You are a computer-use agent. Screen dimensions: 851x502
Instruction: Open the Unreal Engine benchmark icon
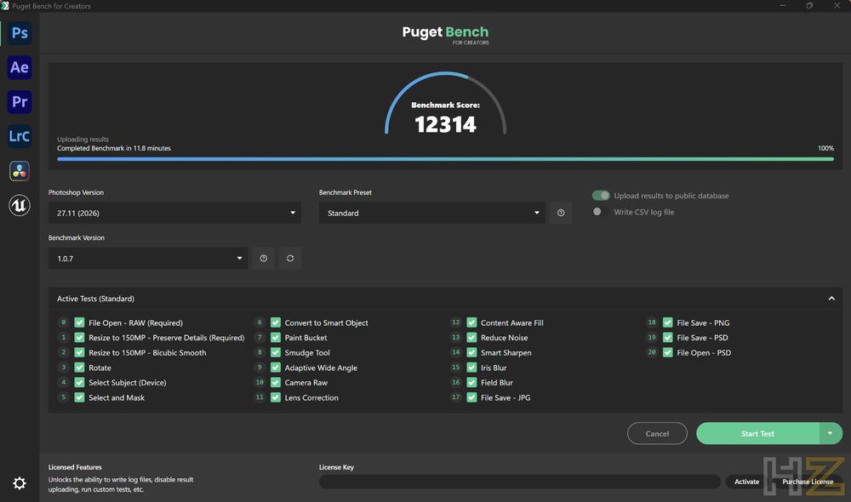[x=20, y=205]
